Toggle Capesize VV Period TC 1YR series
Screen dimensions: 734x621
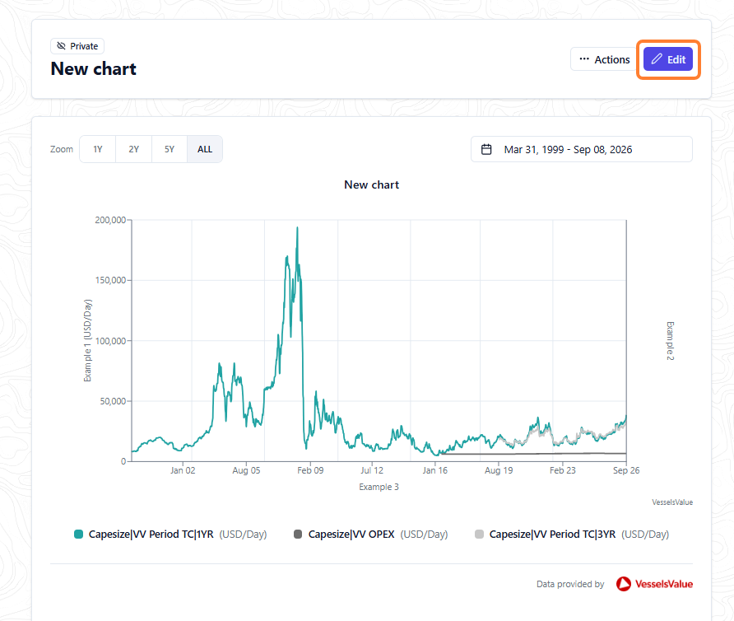point(170,535)
